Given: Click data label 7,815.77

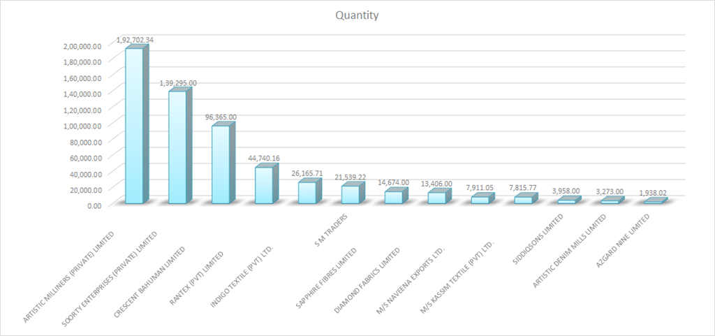Looking at the screenshot, I should click(524, 188).
